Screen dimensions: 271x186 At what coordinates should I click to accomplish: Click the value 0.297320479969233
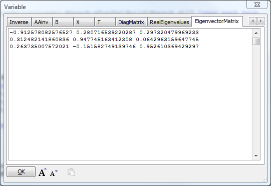(169, 33)
